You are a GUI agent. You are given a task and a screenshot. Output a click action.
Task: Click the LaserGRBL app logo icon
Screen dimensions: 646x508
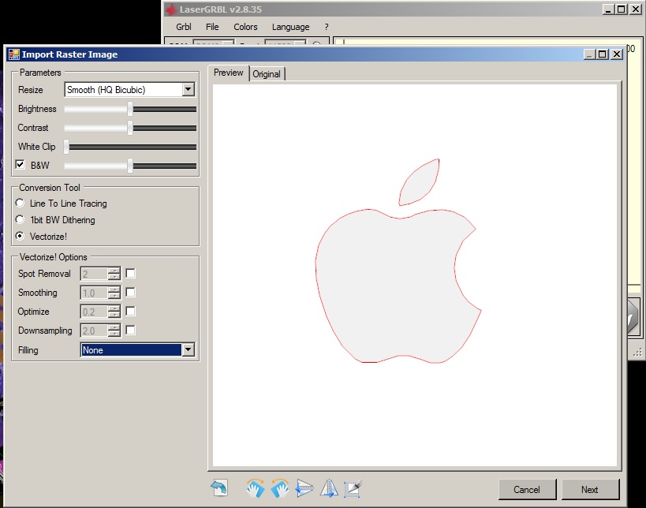[170, 9]
